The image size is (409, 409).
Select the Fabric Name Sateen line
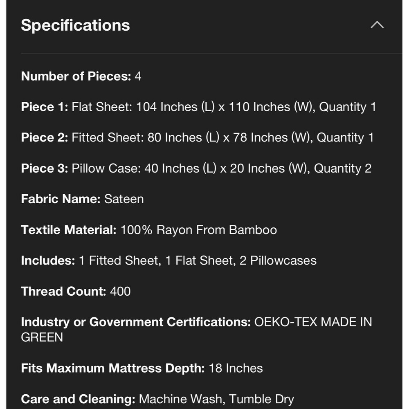pyautogui.click(x=83, y=199)
